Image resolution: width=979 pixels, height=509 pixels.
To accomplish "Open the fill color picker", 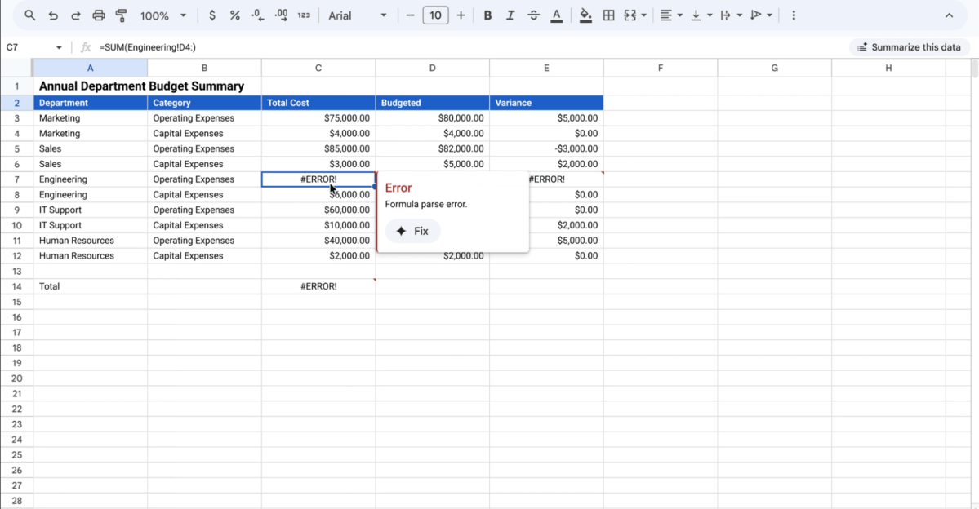I will pyautogui.click(x=585, y=15).
